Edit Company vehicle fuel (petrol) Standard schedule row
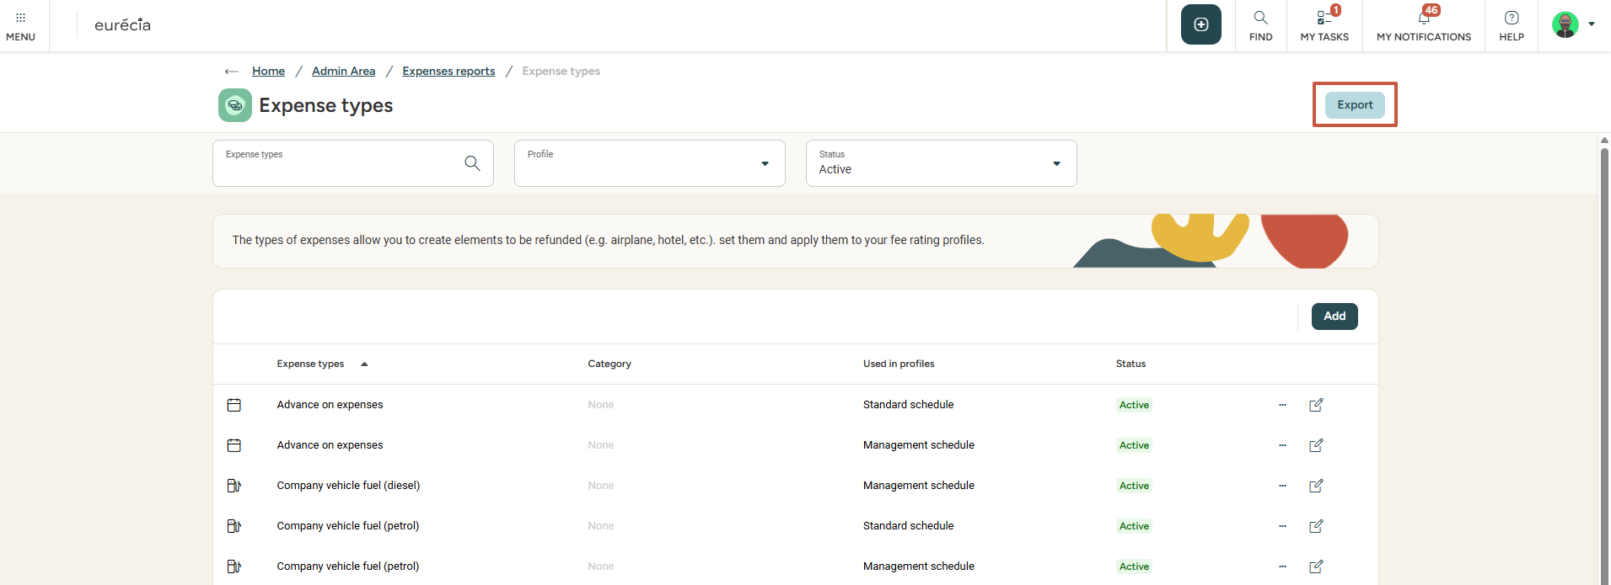 (1315, 526)
